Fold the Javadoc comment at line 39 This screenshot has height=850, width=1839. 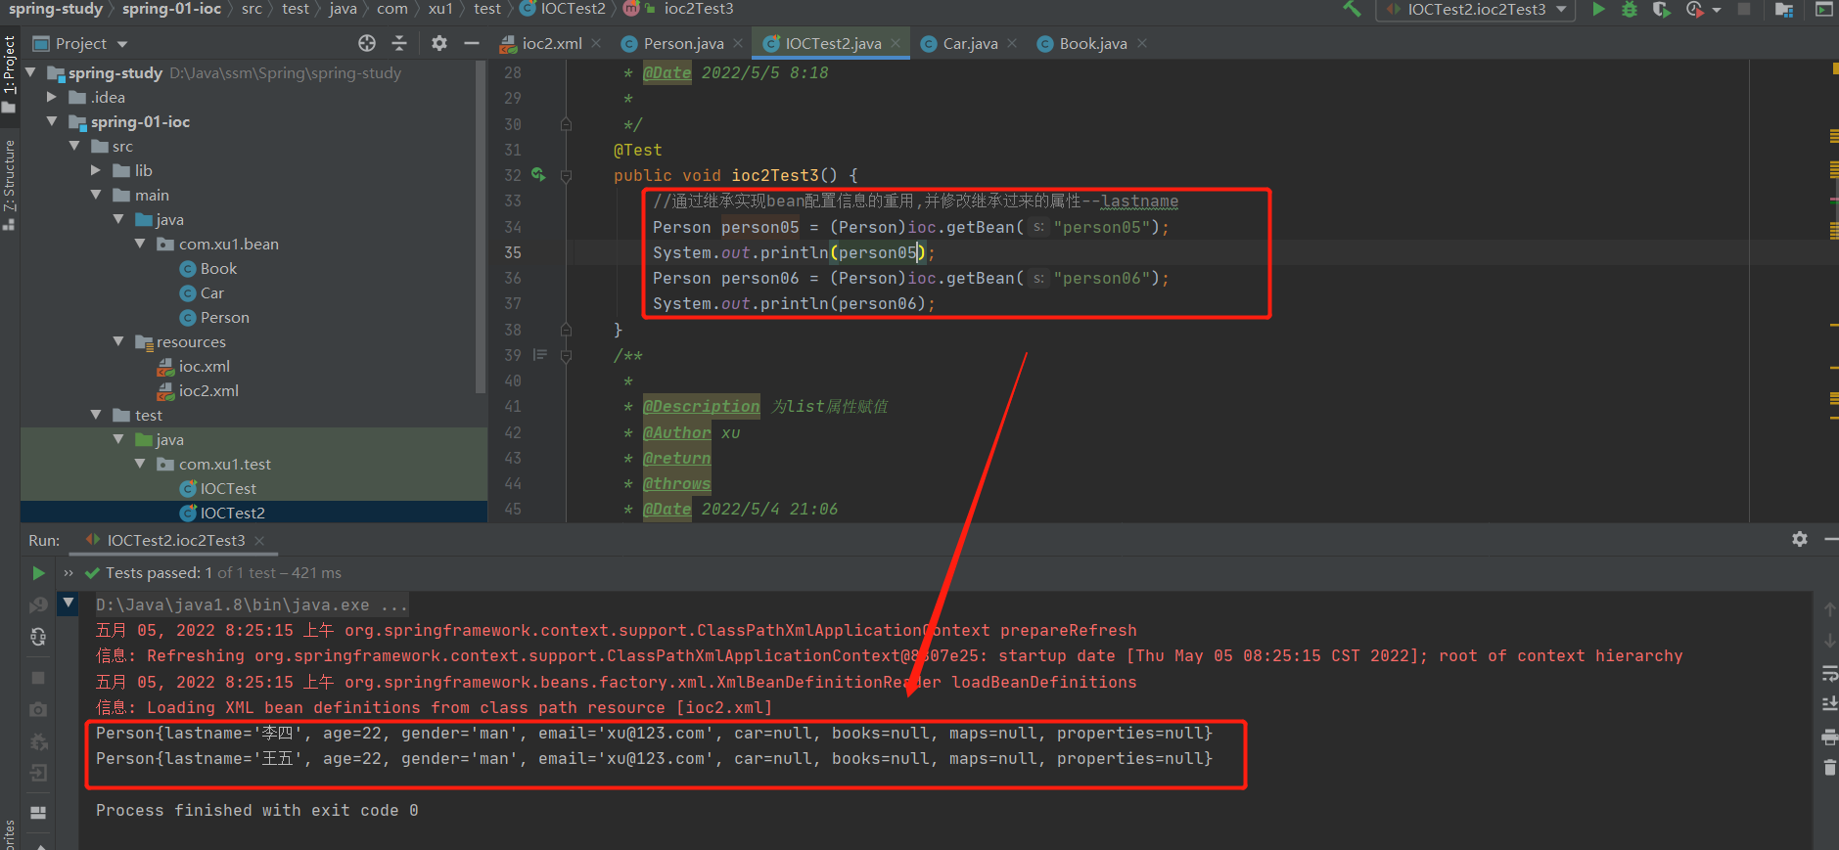coord(566,355)
